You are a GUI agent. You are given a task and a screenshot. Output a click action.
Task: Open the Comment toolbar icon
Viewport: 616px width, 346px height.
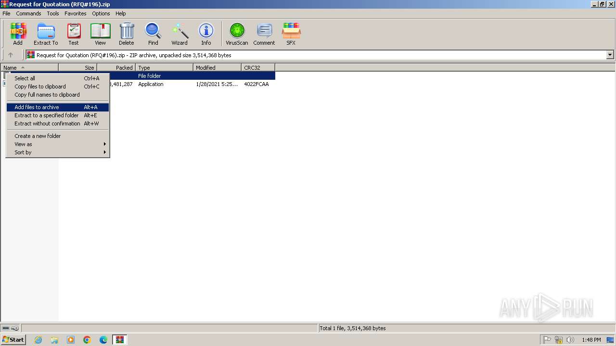coord(264,34)
